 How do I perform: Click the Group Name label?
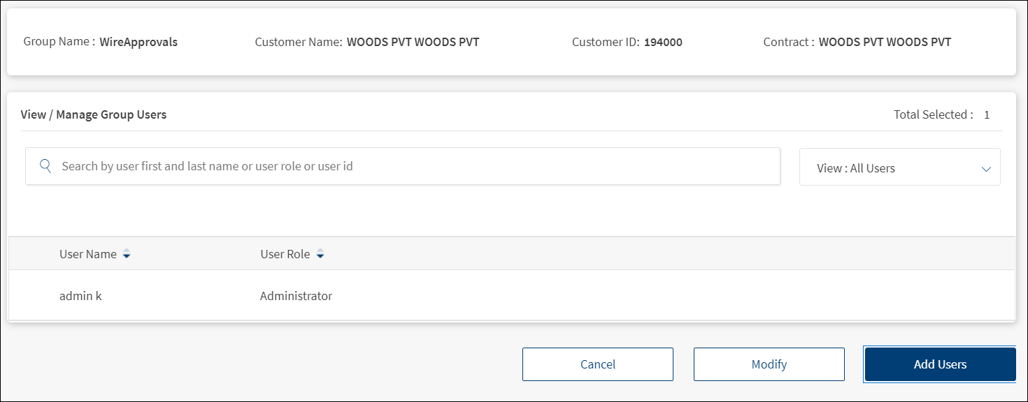[x=59, y=42]
